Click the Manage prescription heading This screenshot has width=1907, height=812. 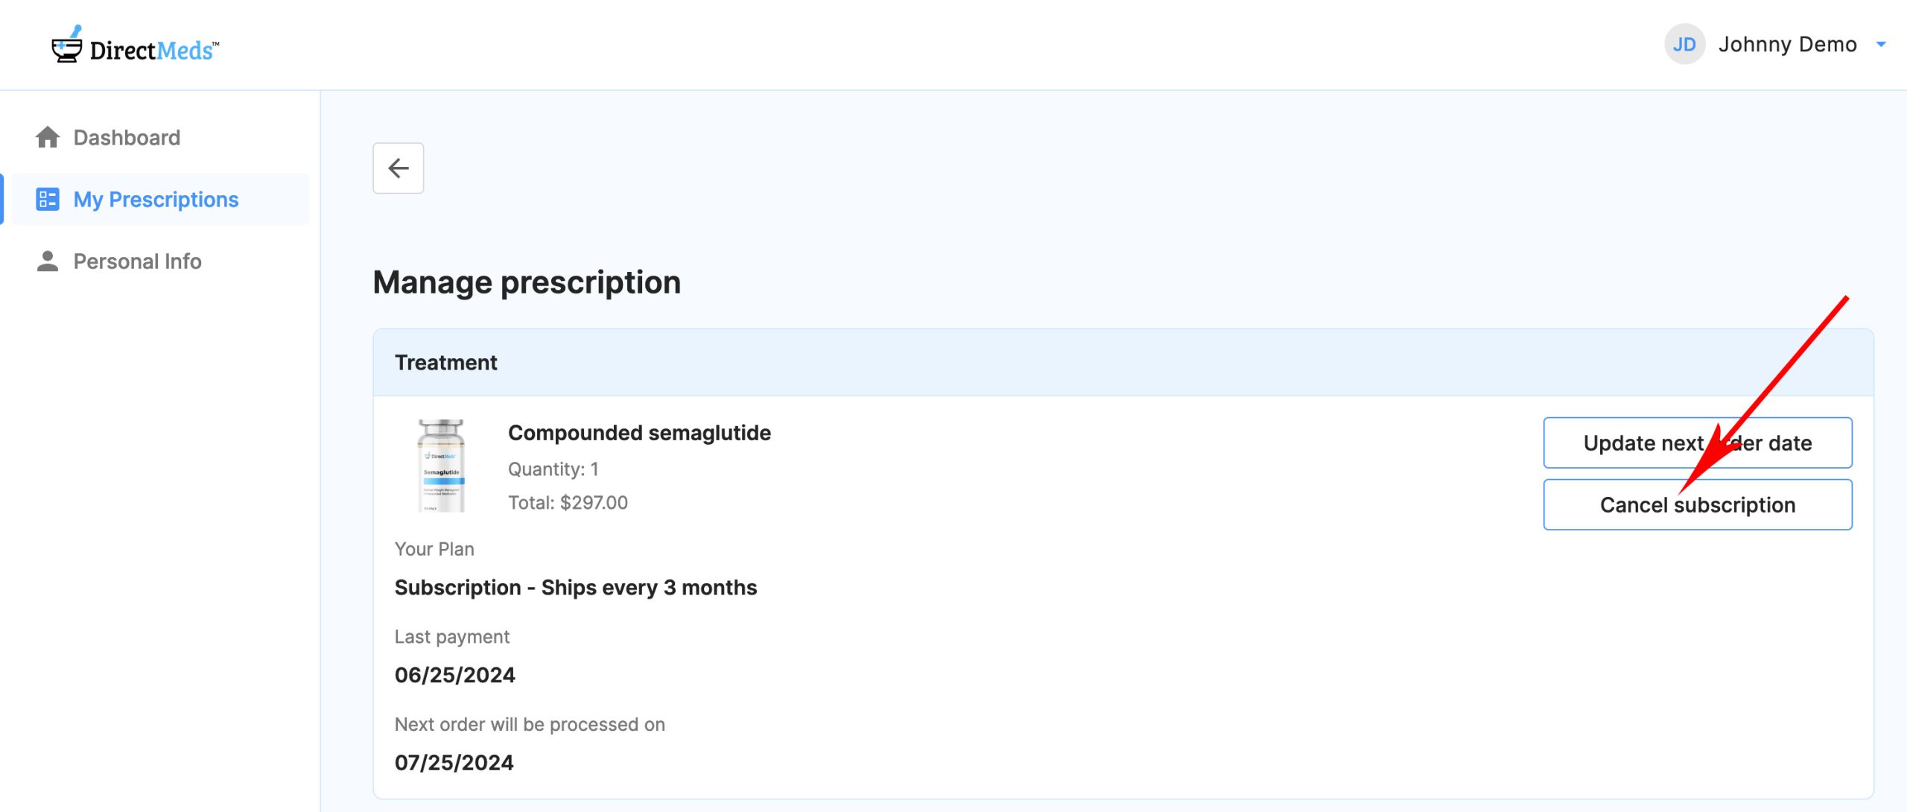click(x=527, y=282)
